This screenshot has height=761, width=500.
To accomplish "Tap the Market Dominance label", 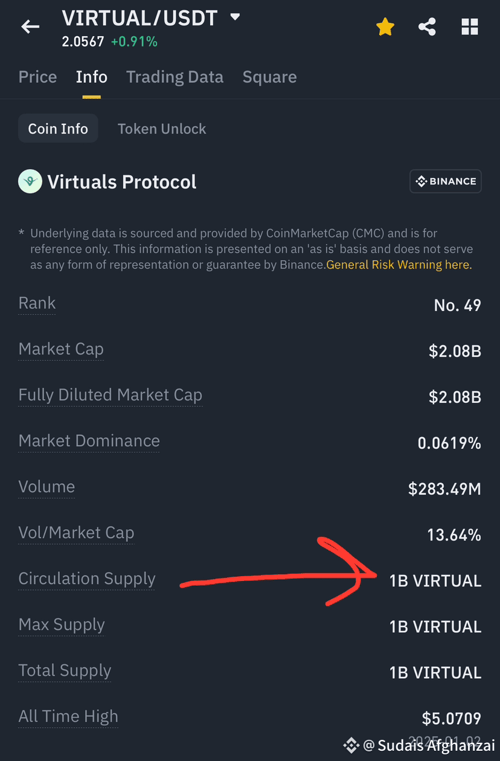I will [x=89, y=441].
